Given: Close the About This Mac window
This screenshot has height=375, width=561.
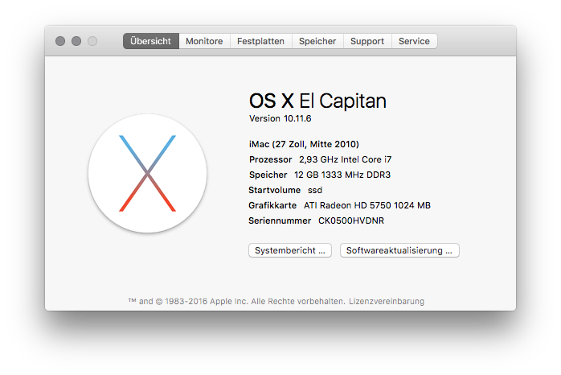Looking at the screenshot, I should 60,41.
